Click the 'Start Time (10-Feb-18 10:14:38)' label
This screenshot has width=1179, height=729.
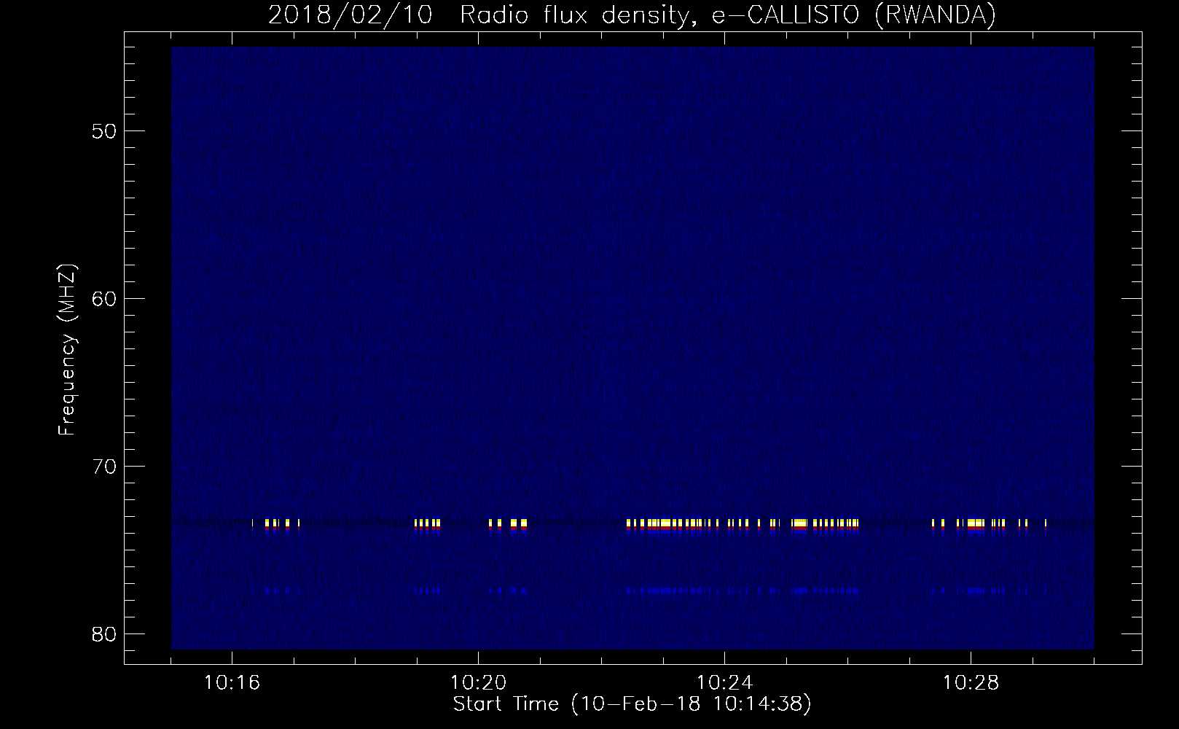tap(632, 704)
